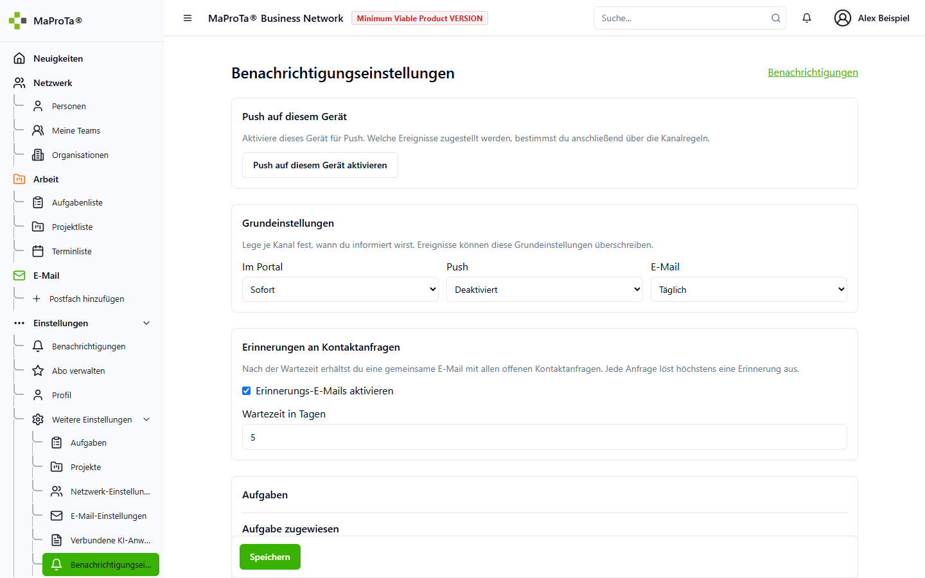Open Verbundene KI-Anw... sidebar entry

coord(101,540)
